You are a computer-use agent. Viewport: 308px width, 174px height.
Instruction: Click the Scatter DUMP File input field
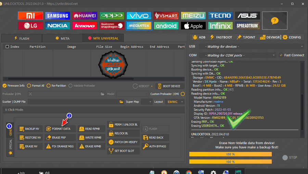point(74,102)
